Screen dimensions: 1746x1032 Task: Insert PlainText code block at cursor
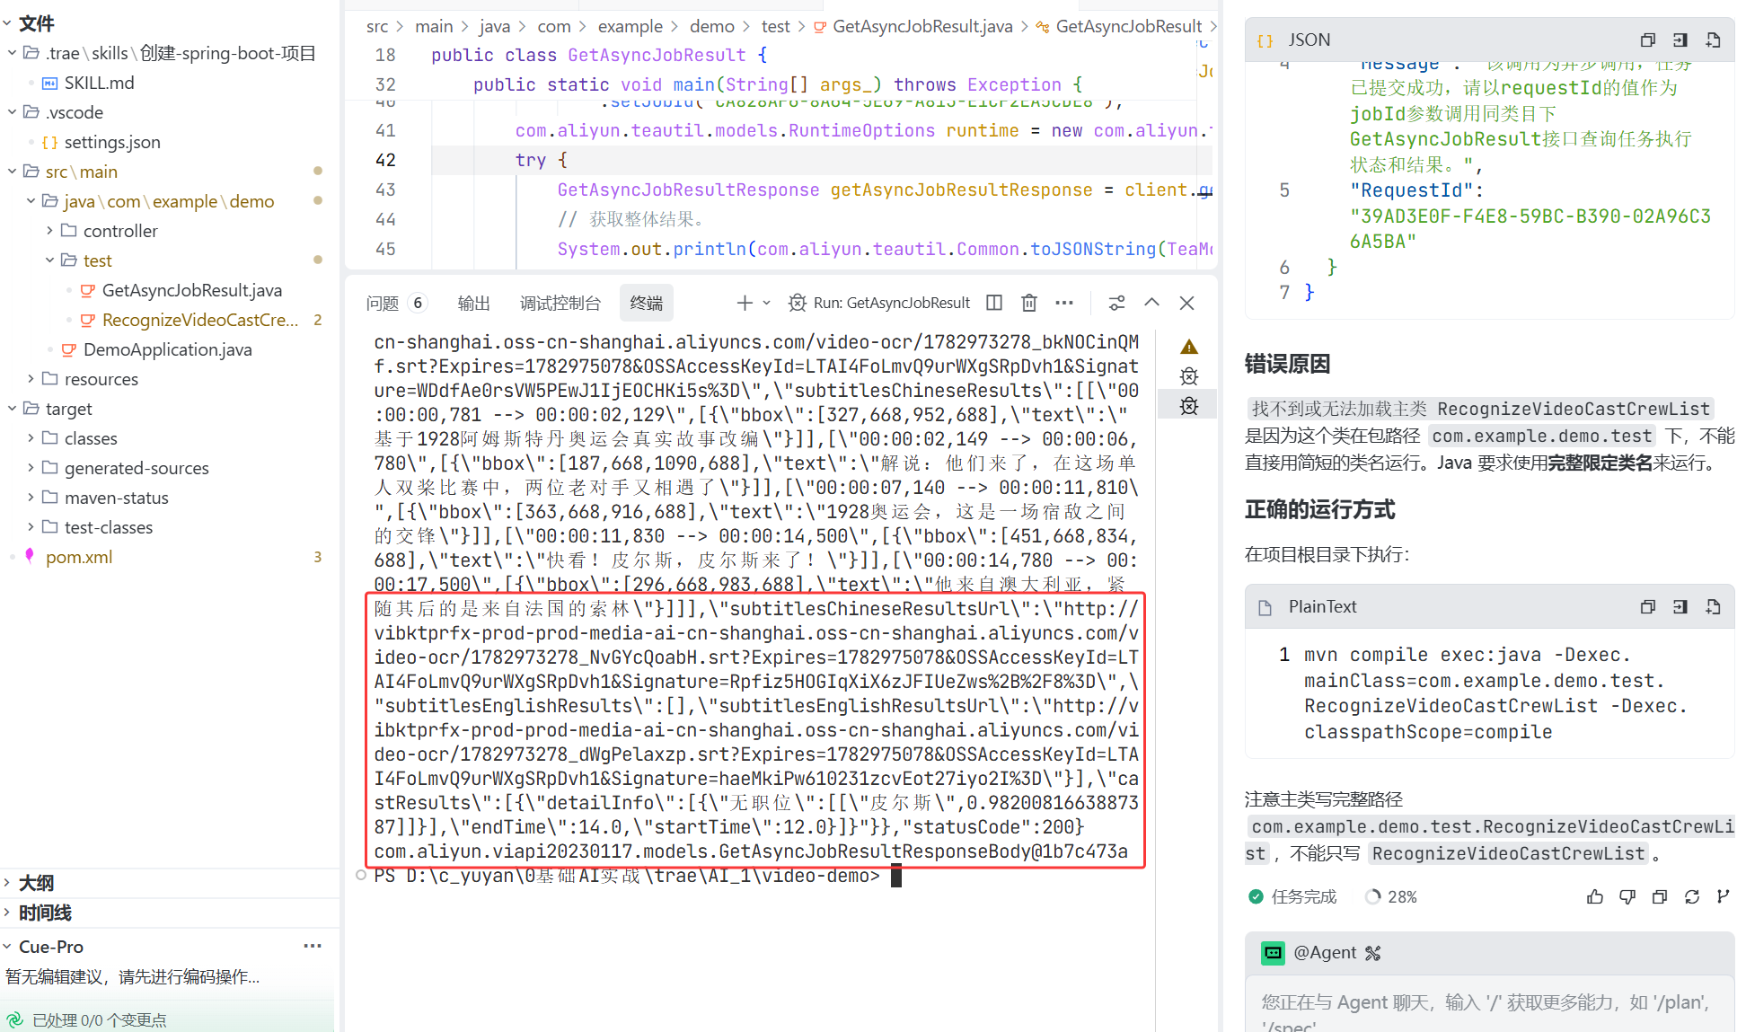pos(1680,607)
